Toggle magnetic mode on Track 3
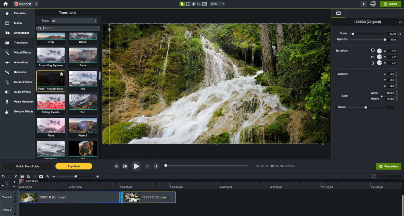This screenshot has width=404, height=216. pos(15,197)
